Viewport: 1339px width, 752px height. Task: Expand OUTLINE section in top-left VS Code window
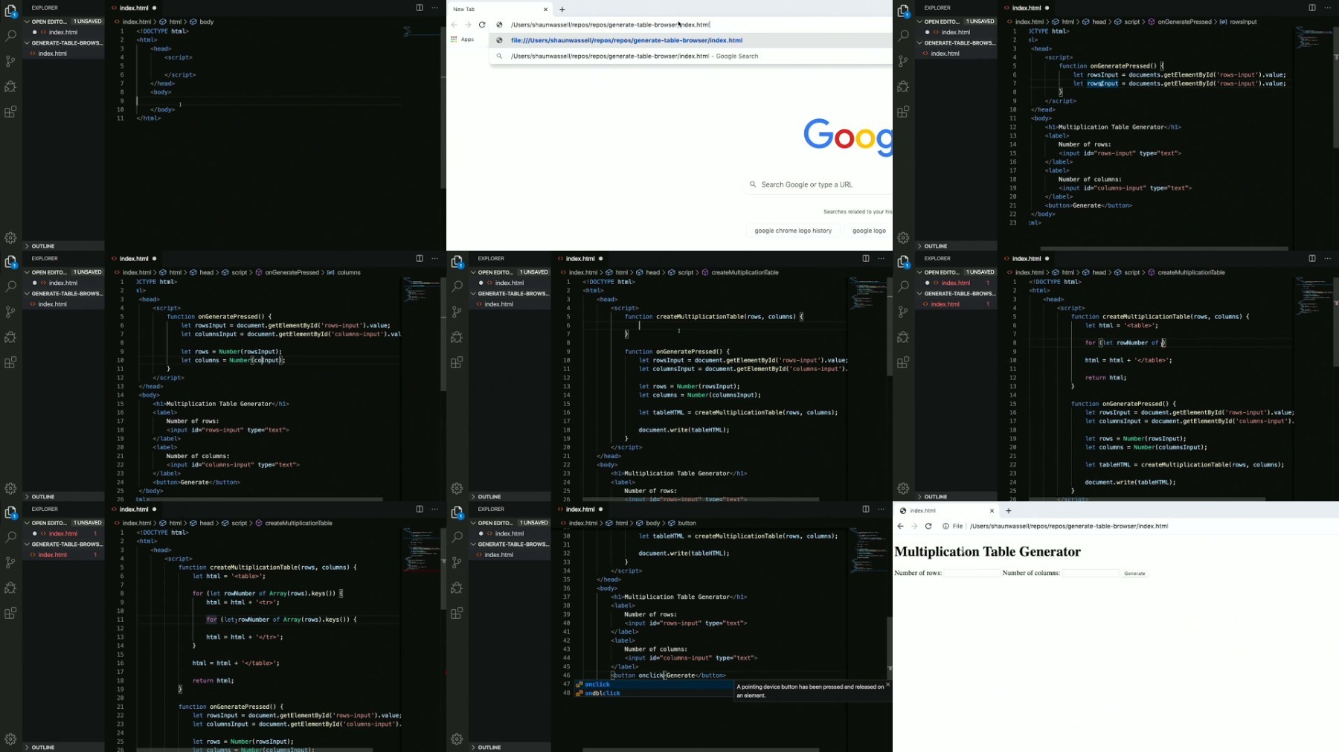[x=64, y=246]
